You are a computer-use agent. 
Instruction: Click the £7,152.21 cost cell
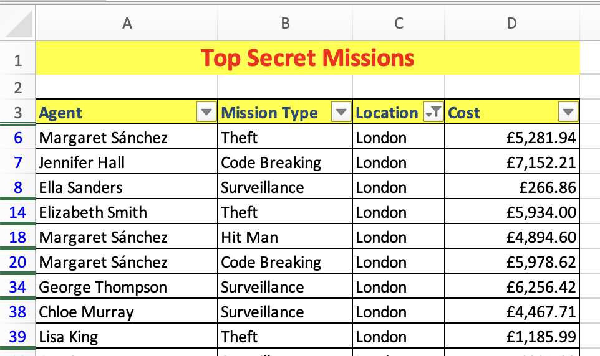[511, 162]
